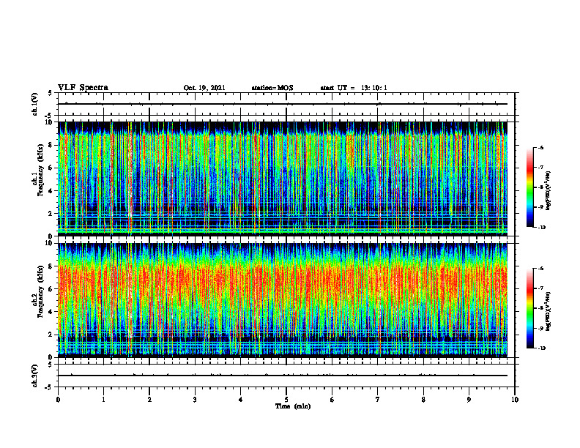Click the "Time (min)" x-axis label
This screenshot has width=580, height=448.
coord(293,406)
